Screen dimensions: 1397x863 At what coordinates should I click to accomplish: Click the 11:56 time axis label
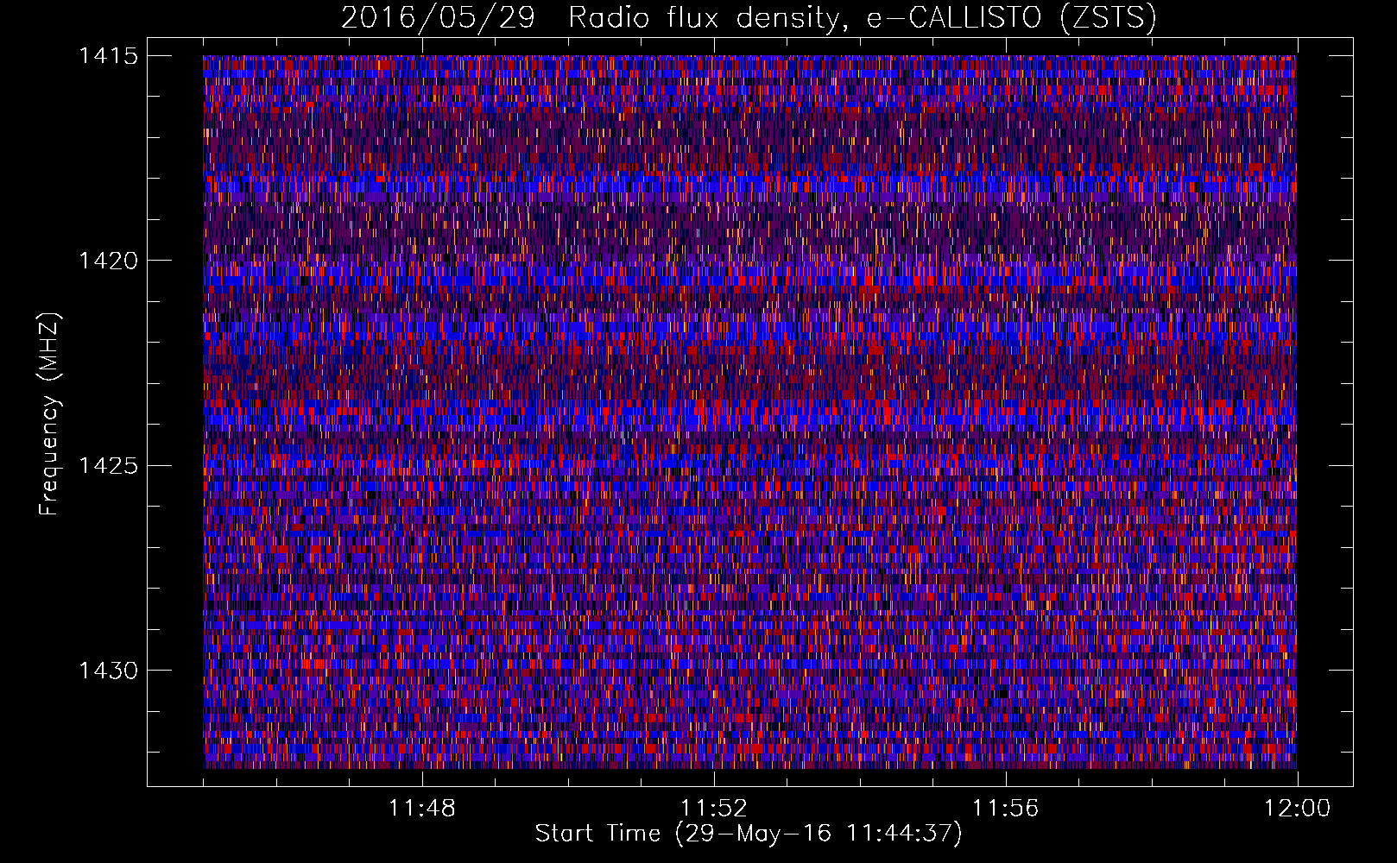[x=1005, y=809]
